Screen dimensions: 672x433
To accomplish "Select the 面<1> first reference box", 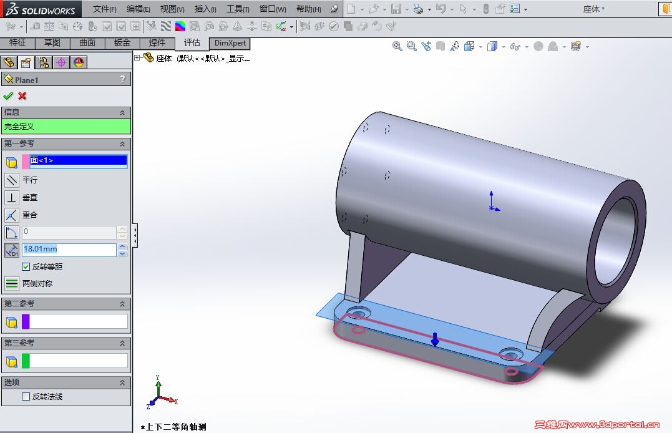I will point(79,161).
